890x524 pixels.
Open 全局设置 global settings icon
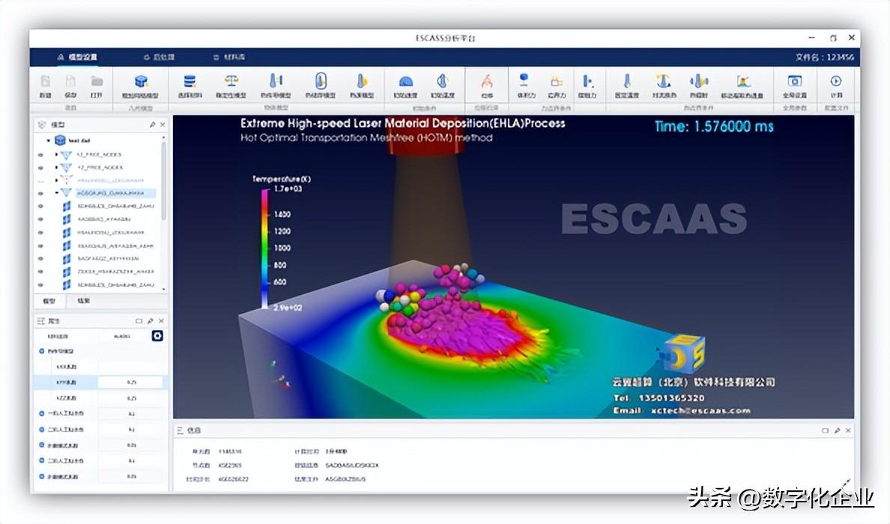coord(795,82)
